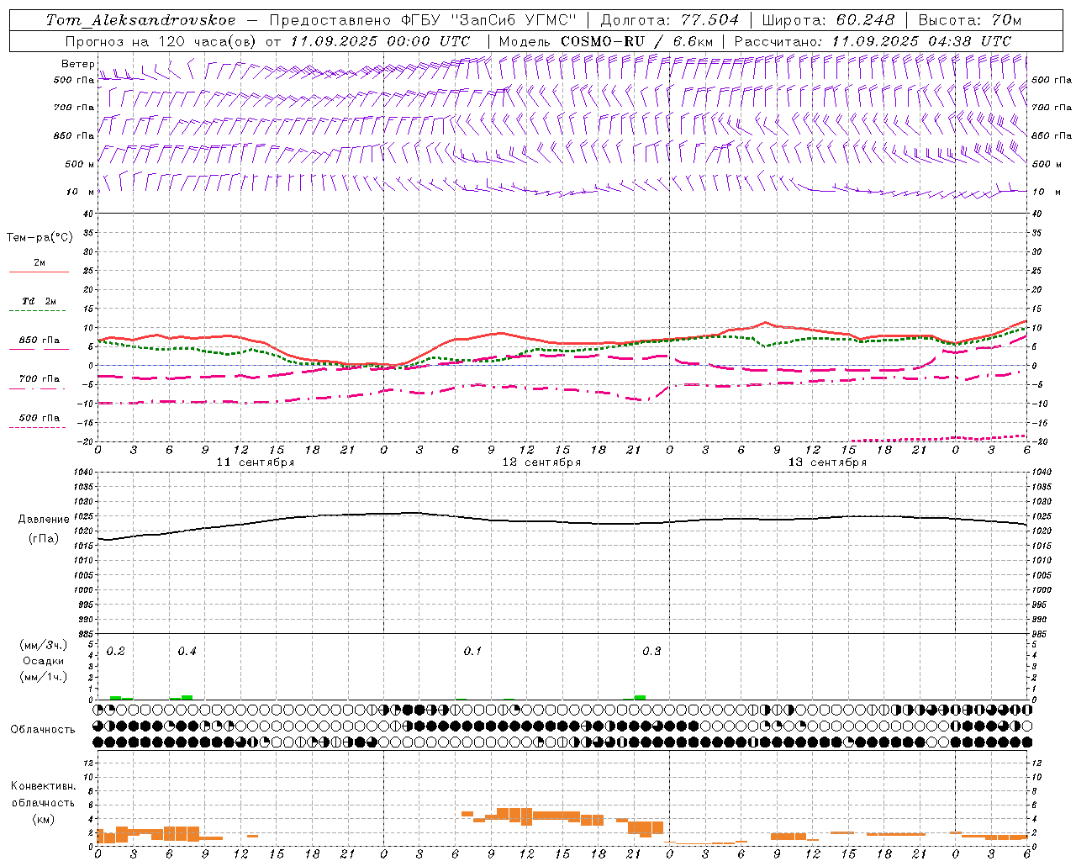Click the 0.1 precipitation amount value

coord(472,652)
